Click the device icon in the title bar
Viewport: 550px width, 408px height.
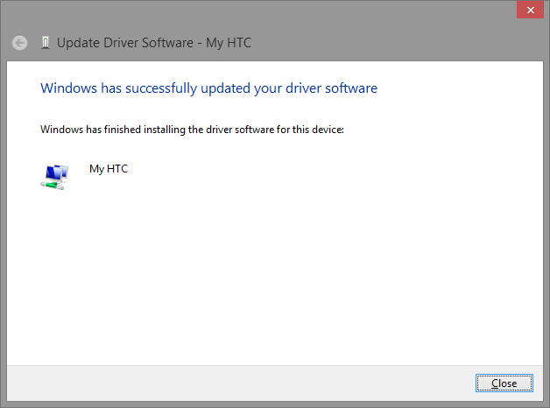pos(46,43)
